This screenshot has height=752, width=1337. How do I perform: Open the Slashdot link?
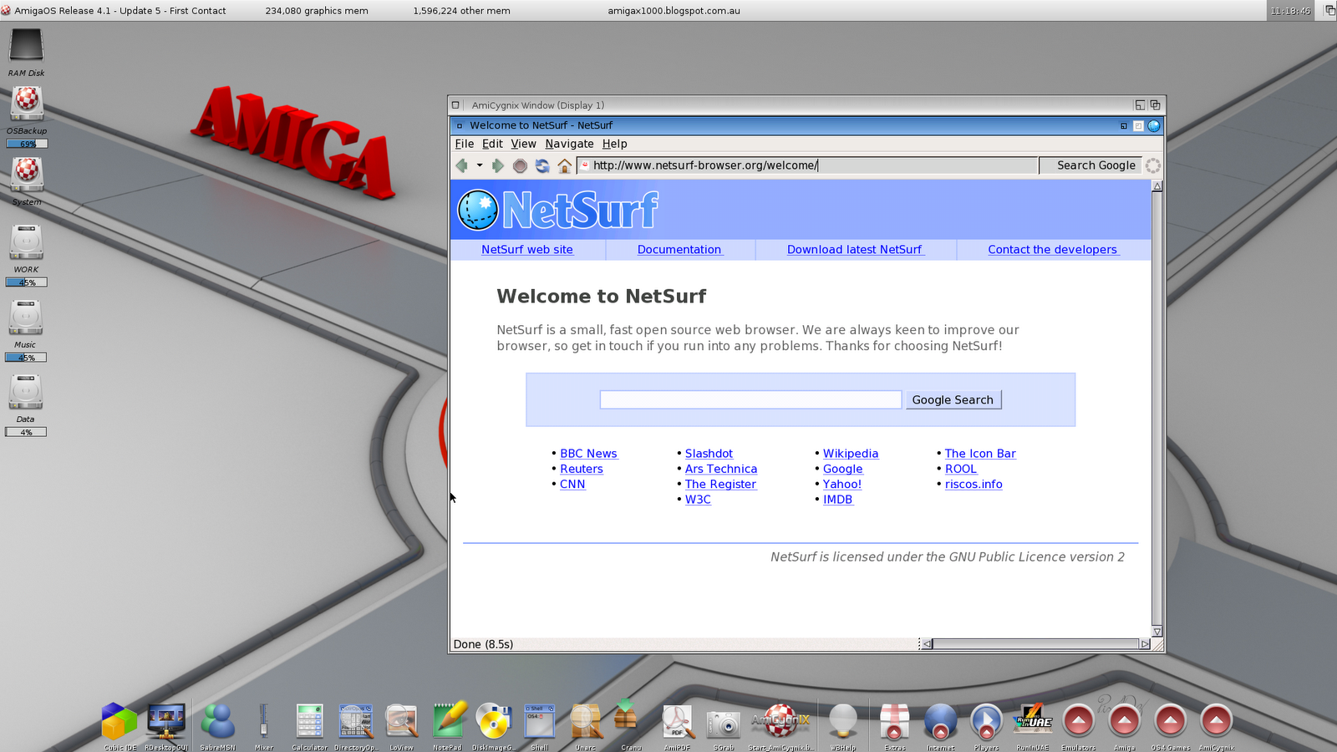click(709, 454)
